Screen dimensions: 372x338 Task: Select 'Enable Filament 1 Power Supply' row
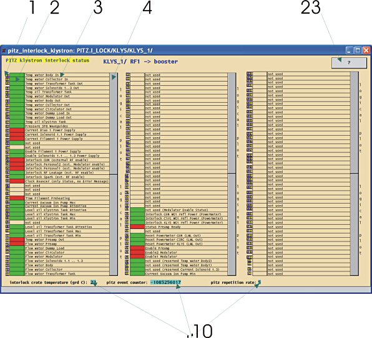click(67, 151)
